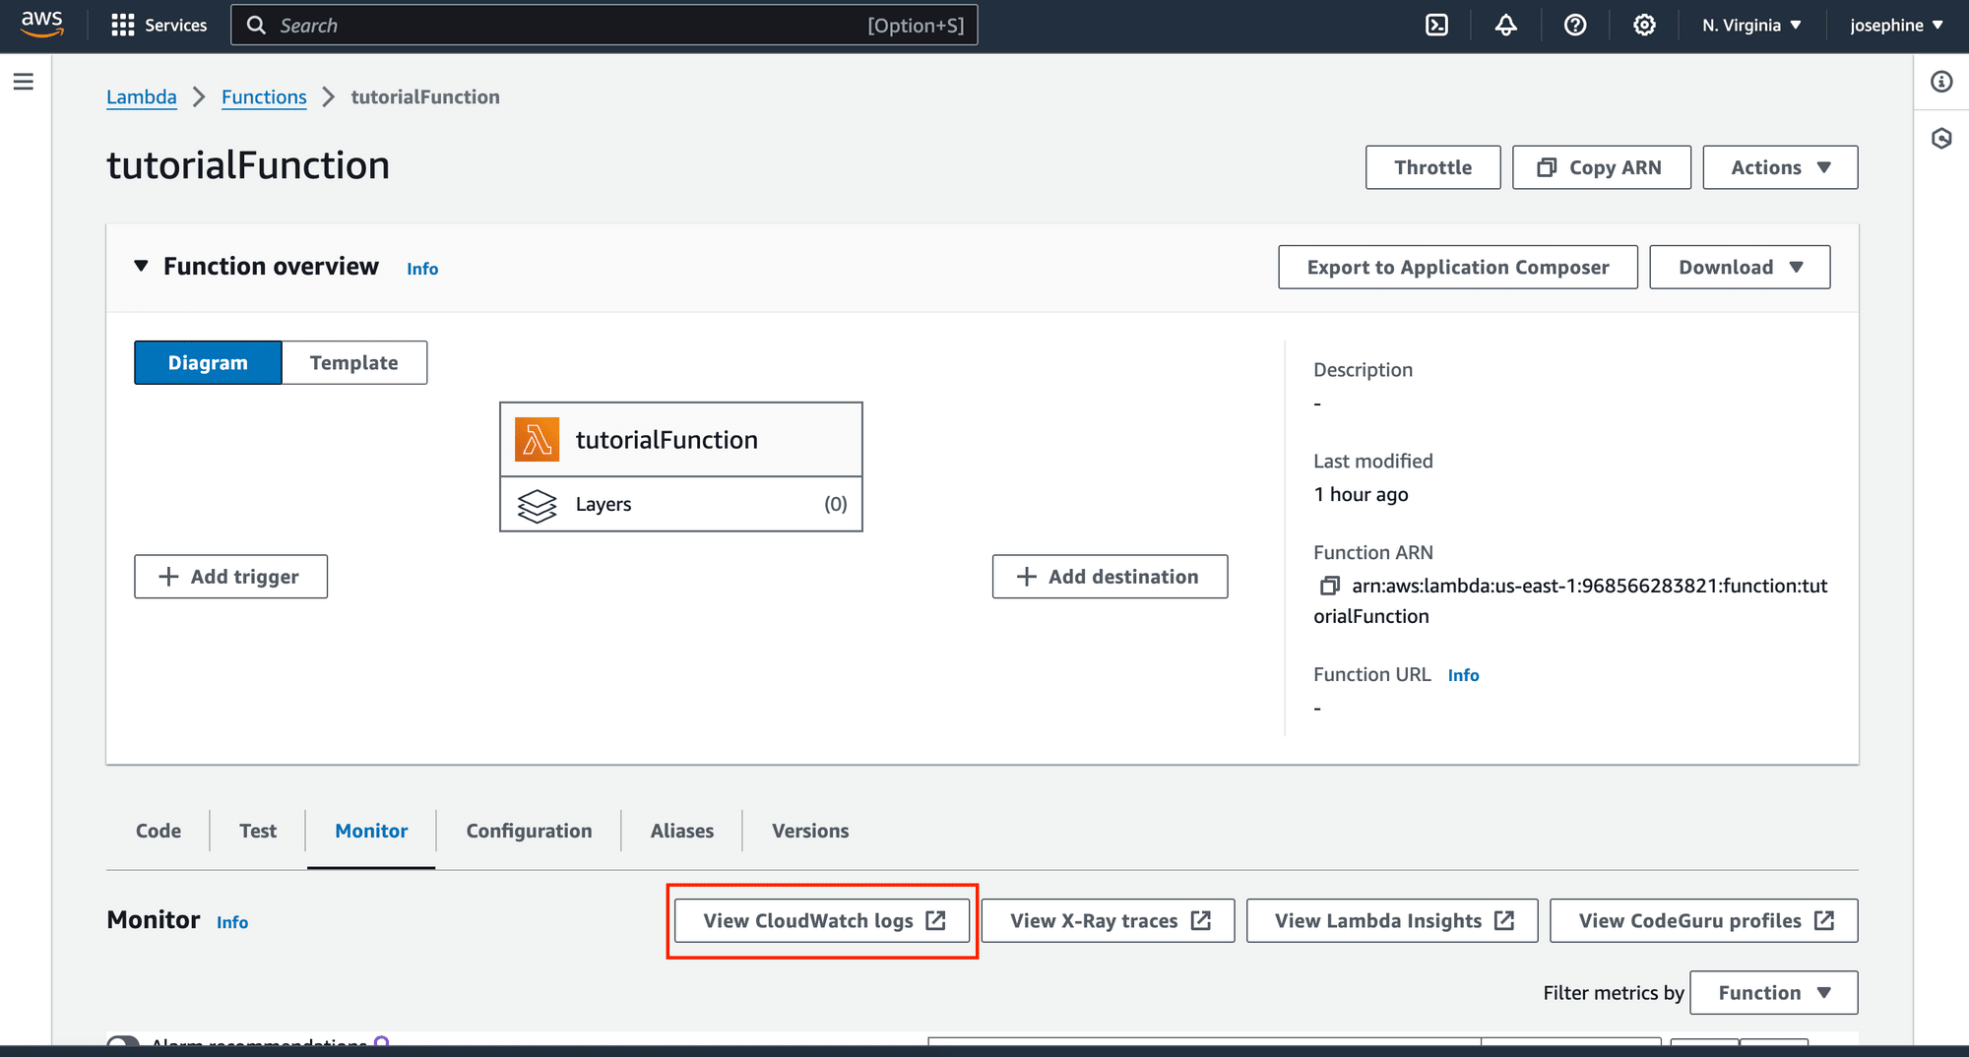Click the search magnifier icon
The image size is (1969, 1057).
click(256, 26)
